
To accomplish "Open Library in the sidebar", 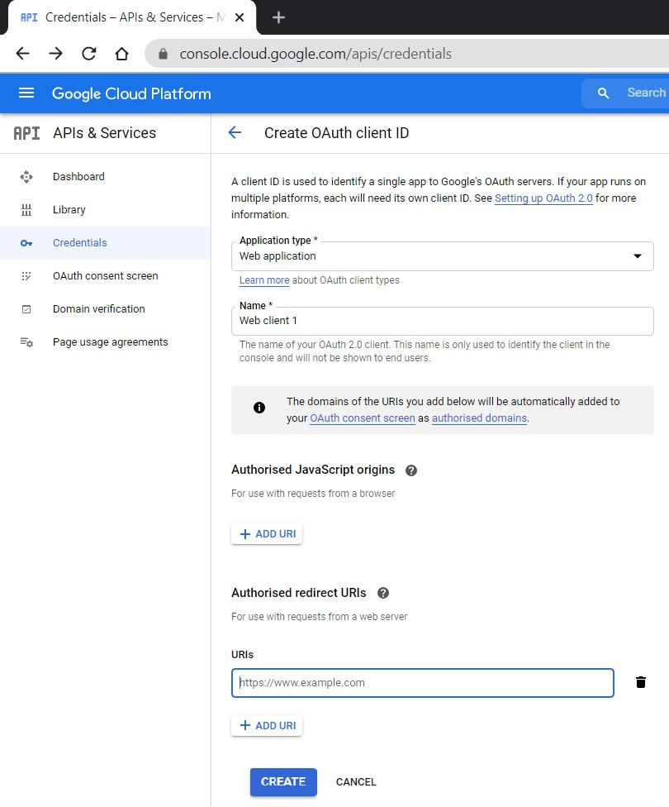I will (69, 209).
